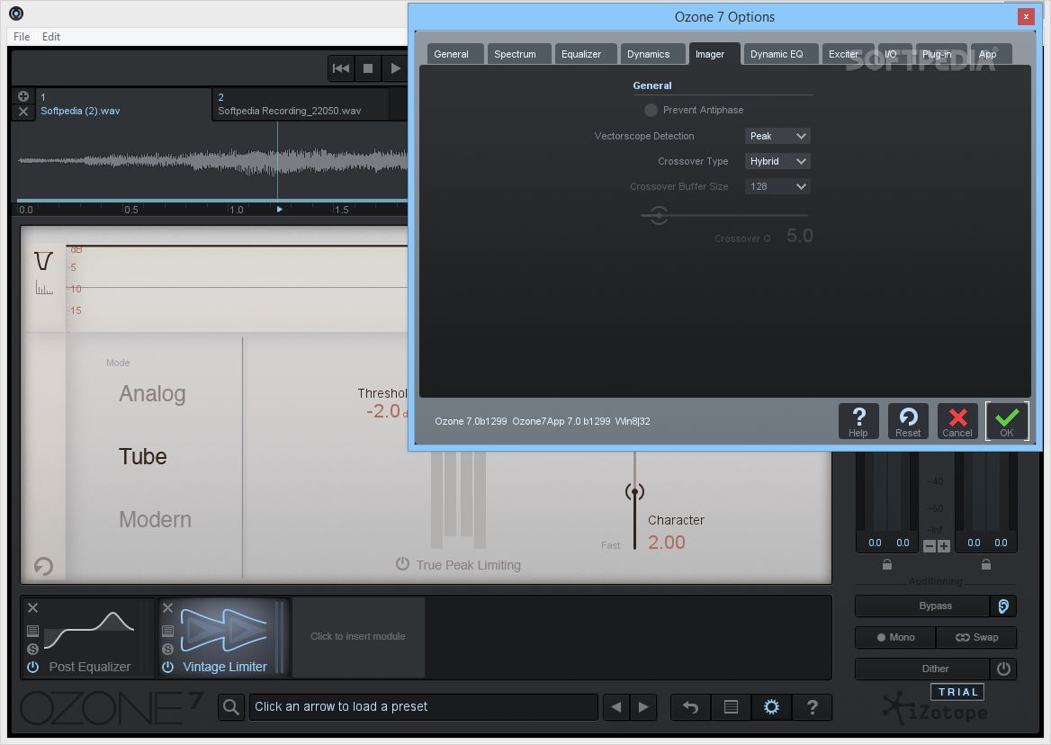Switch to the Dynamics options tab
The height and width of the screenshot is (745, 1051).
tap(652, 54)
